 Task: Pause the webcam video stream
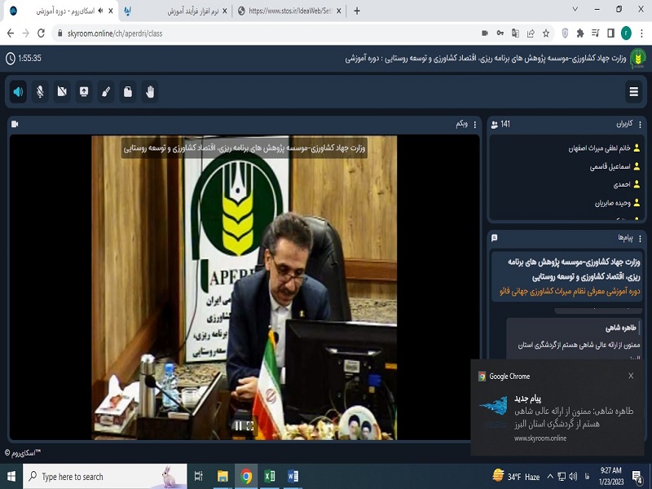pos(238,425)
